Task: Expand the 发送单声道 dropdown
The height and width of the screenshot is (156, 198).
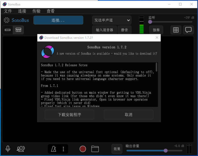Action: (x=112, y=20)
